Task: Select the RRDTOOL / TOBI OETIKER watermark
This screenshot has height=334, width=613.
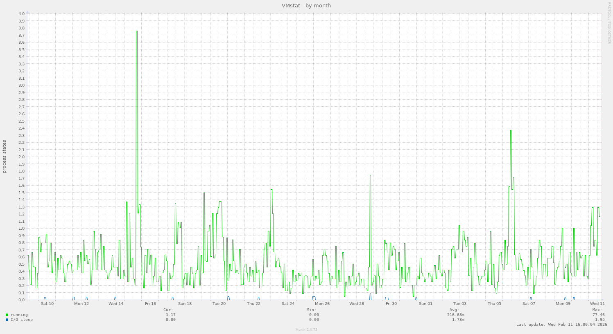Action: pyautogui.click(x=610, y=22)
